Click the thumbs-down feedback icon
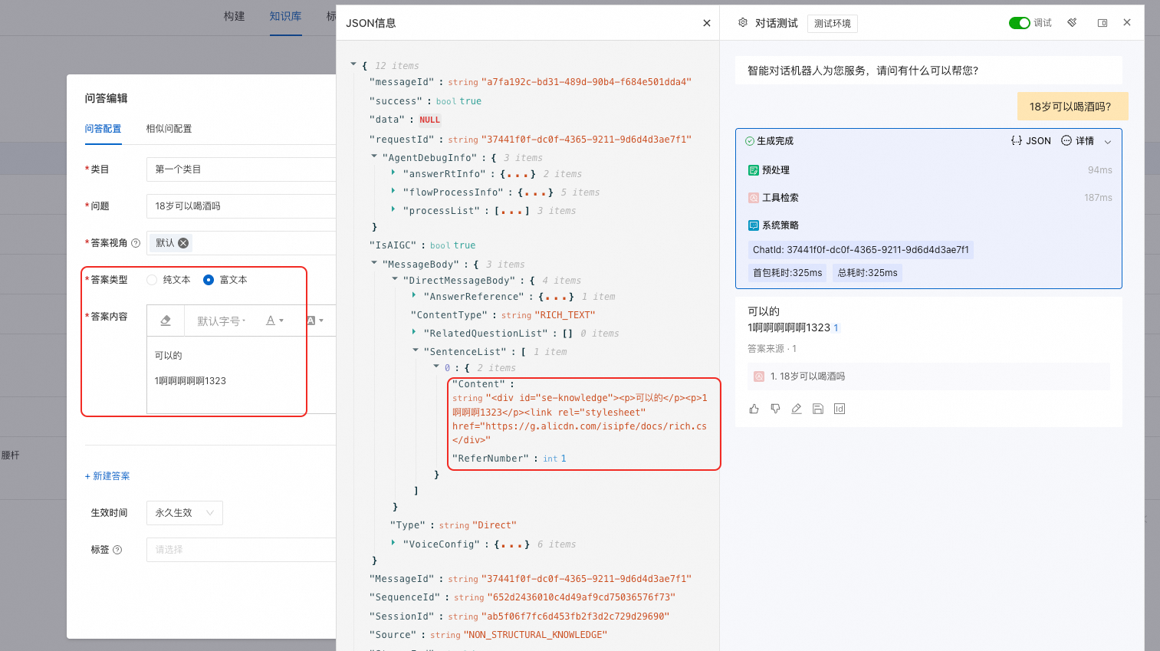1160x651 pixels. tap(775, 409)
